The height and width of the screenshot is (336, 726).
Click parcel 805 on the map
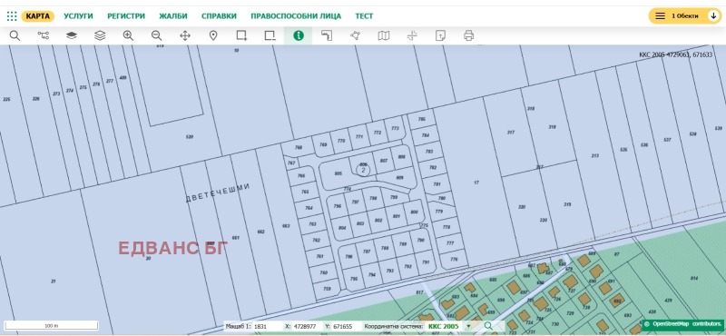(338, 173)
